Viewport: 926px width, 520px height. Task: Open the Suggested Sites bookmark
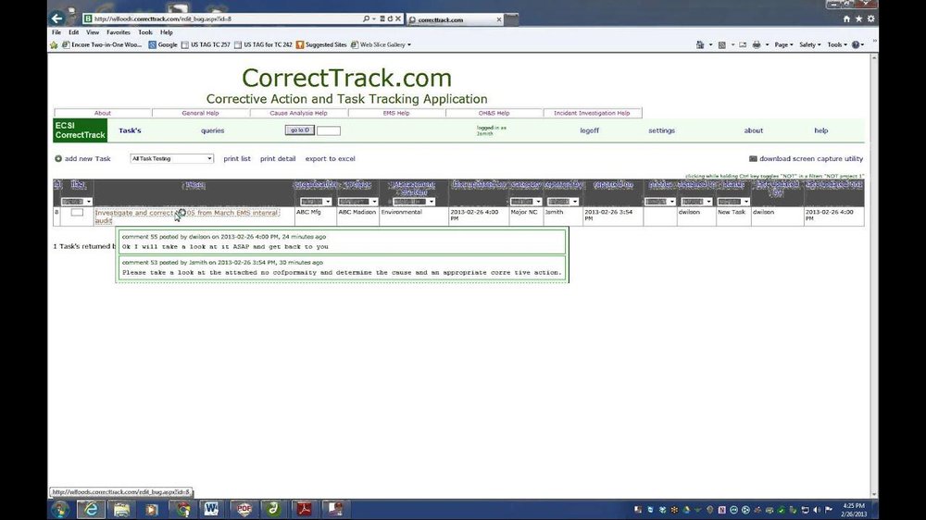pos(321,44)
